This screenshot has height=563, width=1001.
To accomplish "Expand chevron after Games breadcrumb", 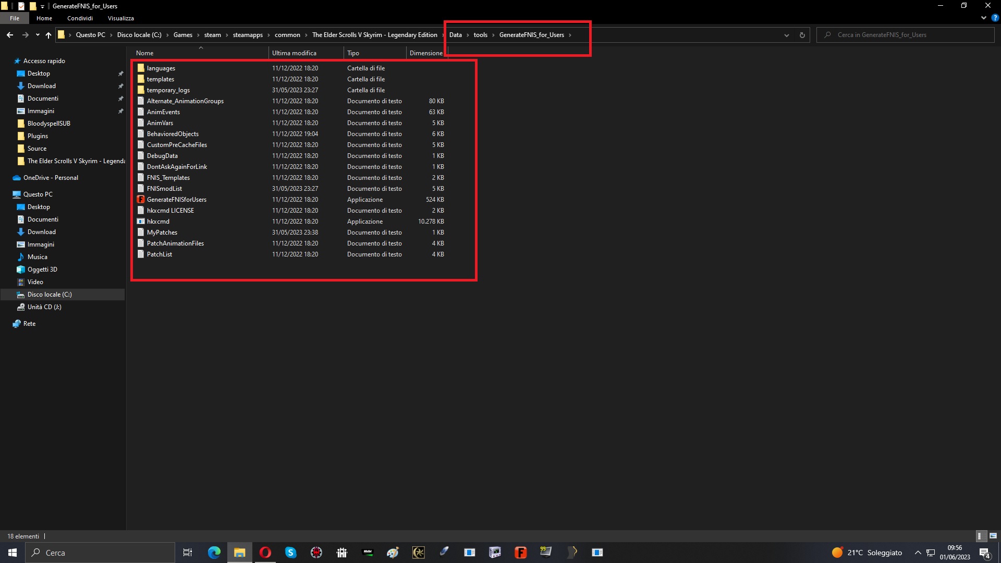I will [x=198, y=35].
